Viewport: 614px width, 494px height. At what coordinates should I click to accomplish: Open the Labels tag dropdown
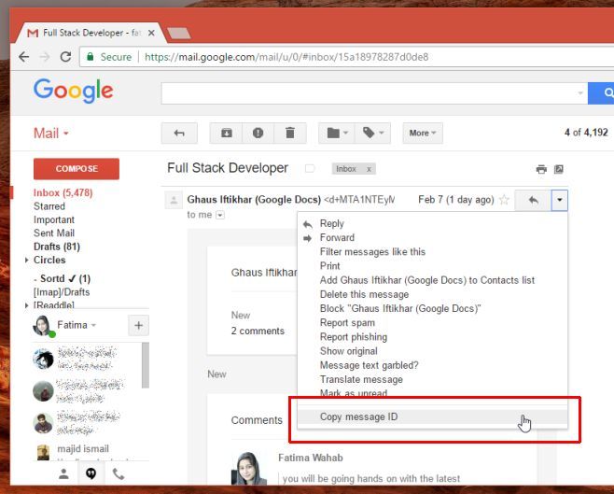coord(374,133)
